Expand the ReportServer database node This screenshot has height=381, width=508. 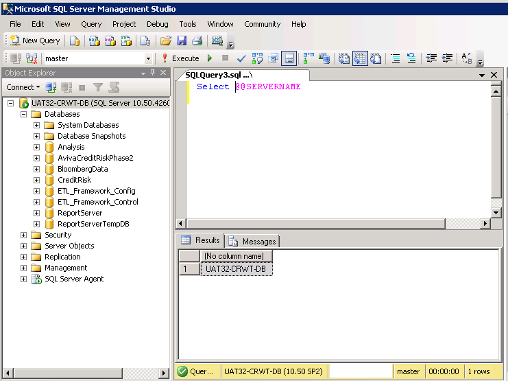tap(36, 213)
